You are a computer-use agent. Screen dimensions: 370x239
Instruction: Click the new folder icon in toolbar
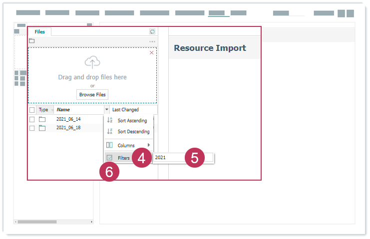coord(32,41)
